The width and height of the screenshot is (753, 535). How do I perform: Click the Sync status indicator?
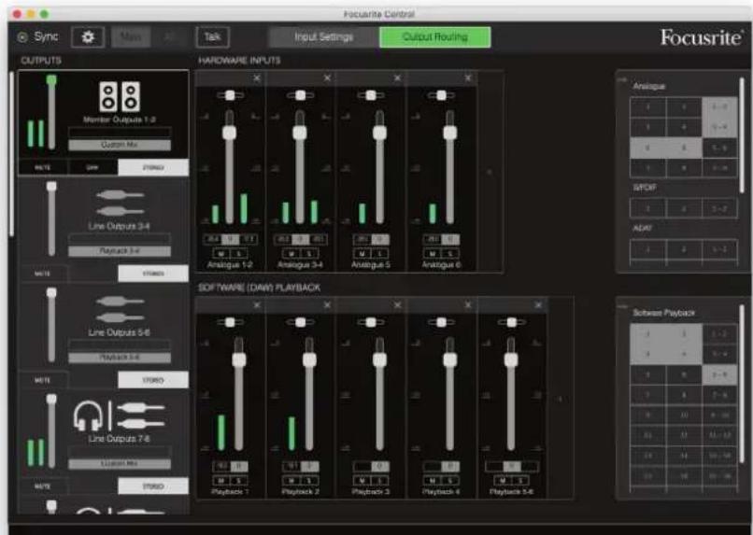(22, 37)
